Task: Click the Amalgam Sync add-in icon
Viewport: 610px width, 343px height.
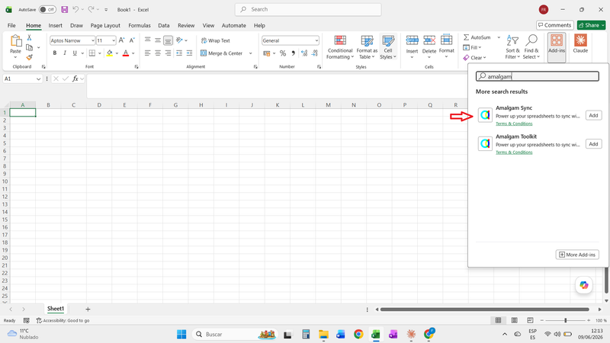Action: tap(485, 115)
